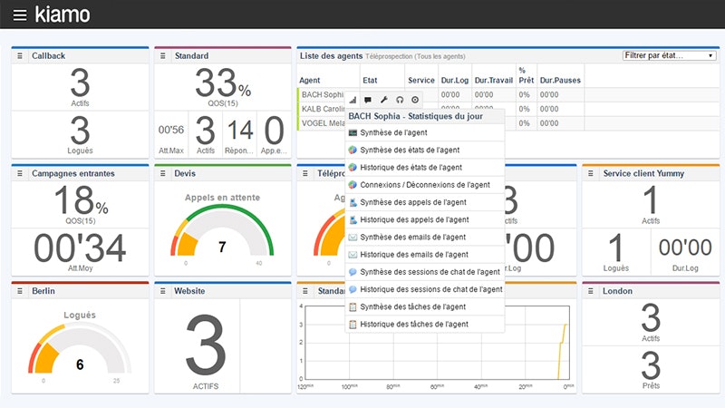Open the Filtrer par état dropdown

pyautogui.click(x=669, y=55)
